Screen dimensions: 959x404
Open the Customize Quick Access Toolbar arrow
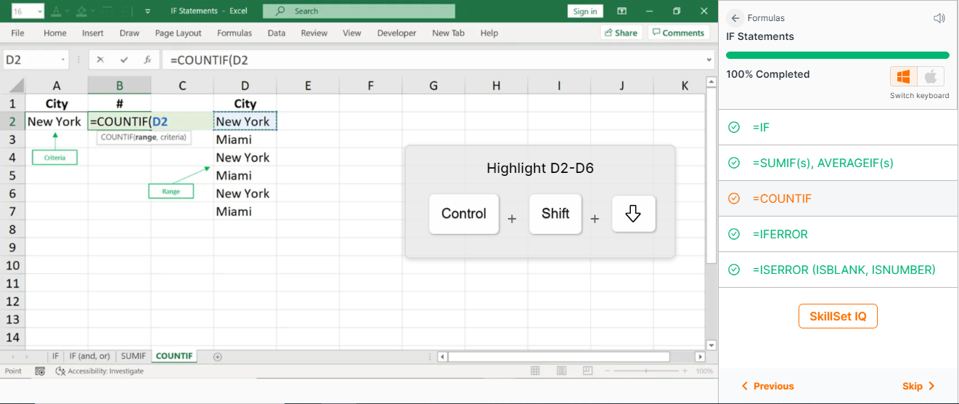[x=147, y=12]
